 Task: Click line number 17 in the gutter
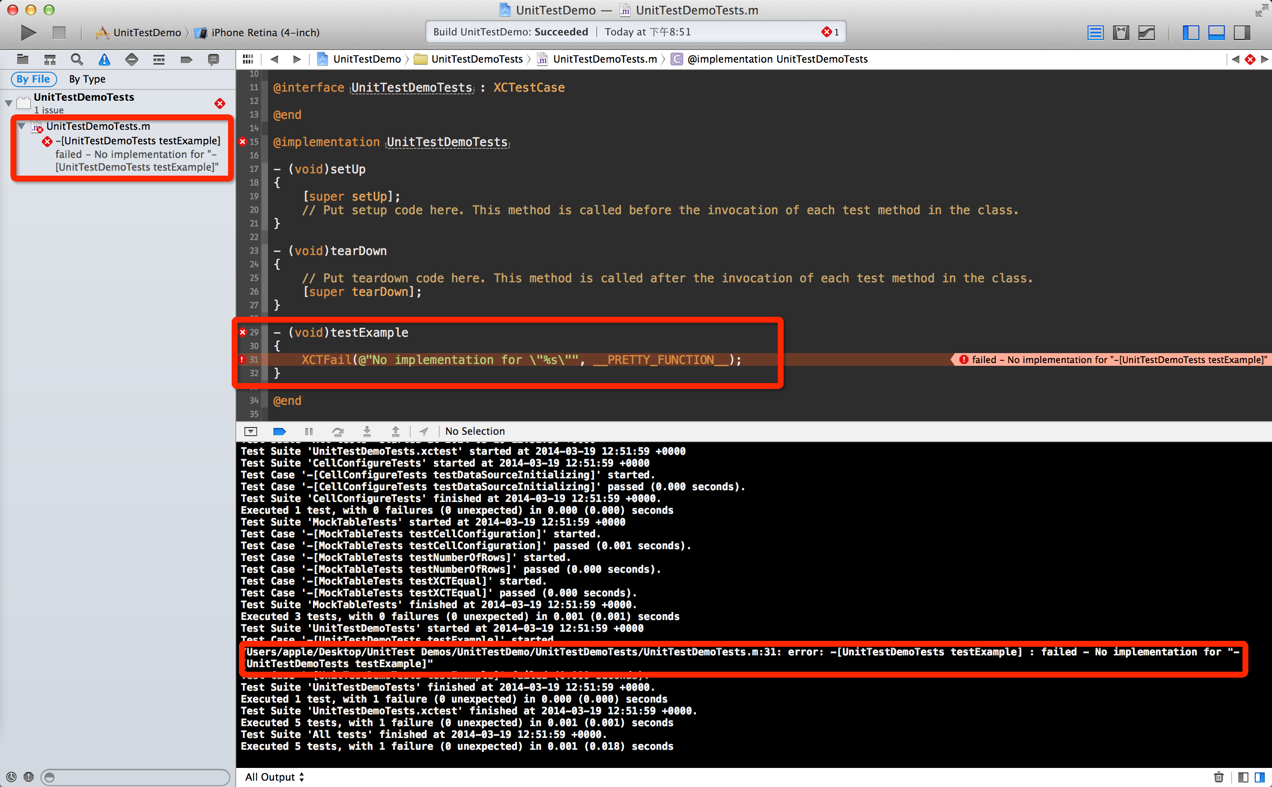pos(253,169)
